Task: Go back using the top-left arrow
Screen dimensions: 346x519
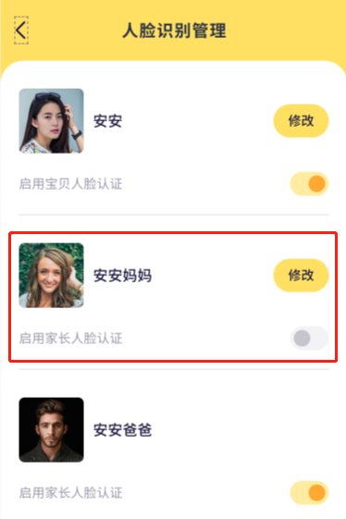Action: point(21,31)
